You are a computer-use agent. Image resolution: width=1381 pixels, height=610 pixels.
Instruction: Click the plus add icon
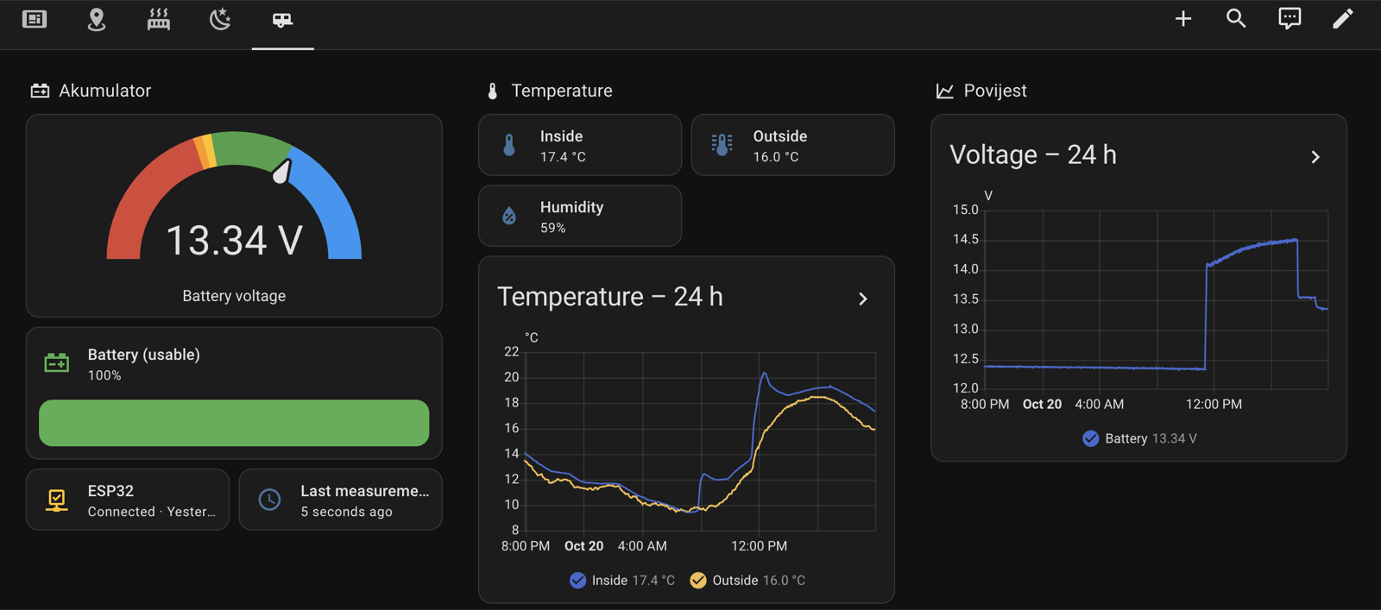1183,18
